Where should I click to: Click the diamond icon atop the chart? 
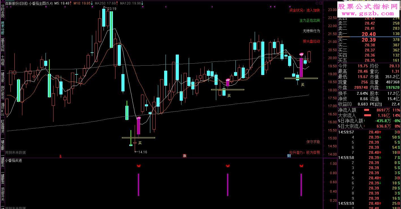click(317, 3)
